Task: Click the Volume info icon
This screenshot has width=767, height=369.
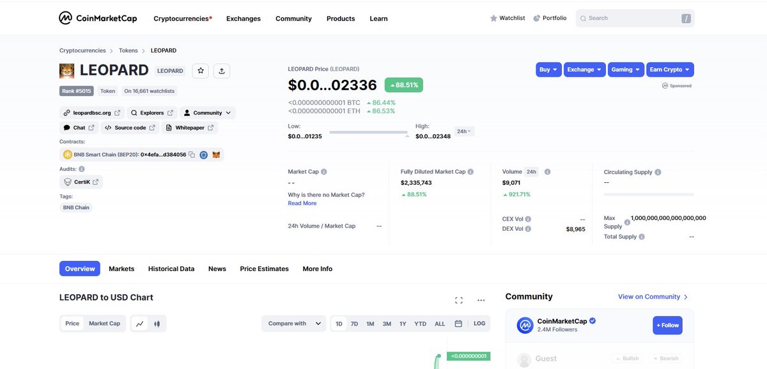Action: (x=548, y=172)
